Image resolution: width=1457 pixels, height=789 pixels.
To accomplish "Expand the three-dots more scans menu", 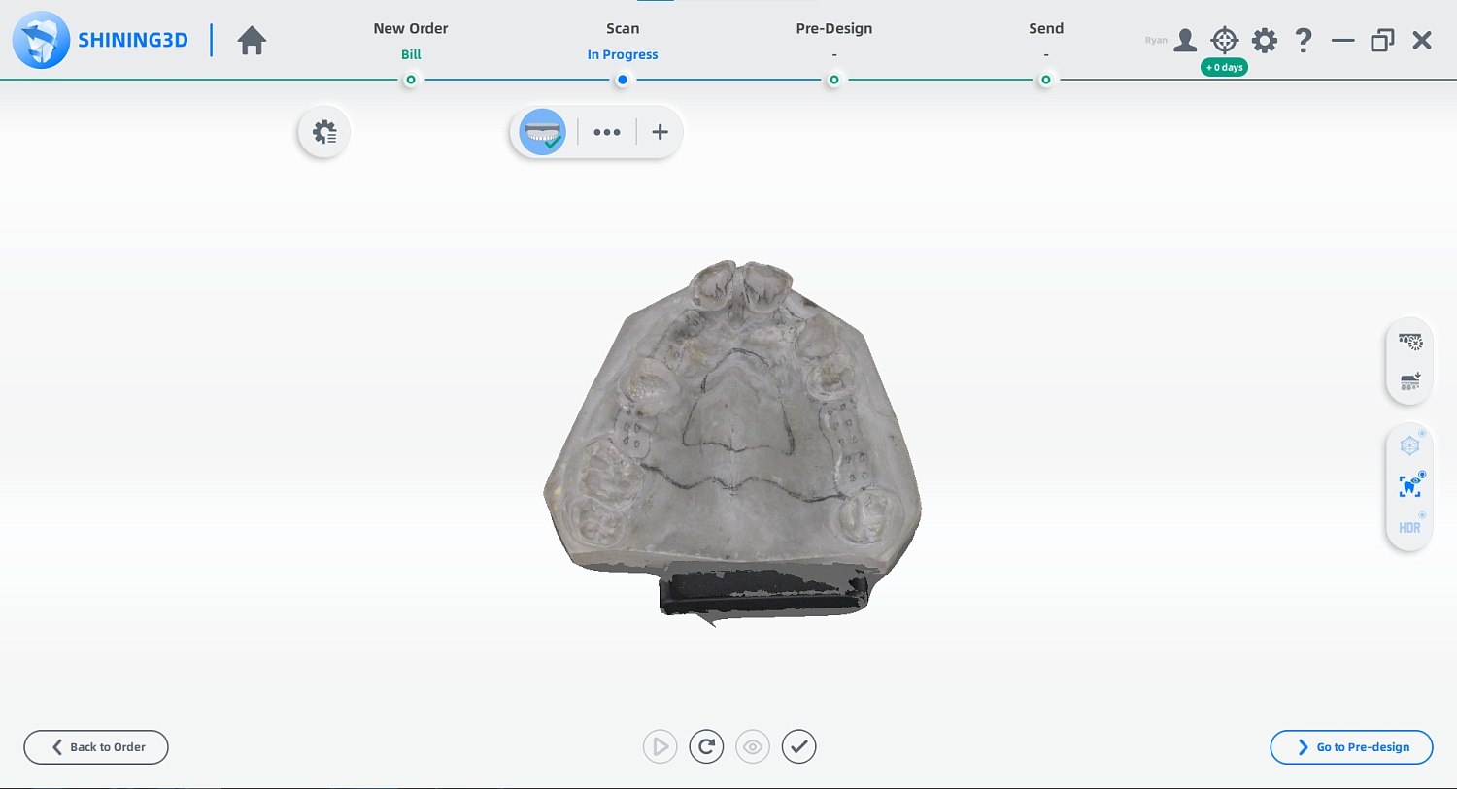I will (607, 132).
